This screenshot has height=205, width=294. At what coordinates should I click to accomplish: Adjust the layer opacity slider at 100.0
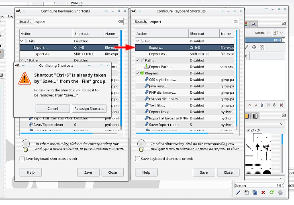[x=263, y=40]
